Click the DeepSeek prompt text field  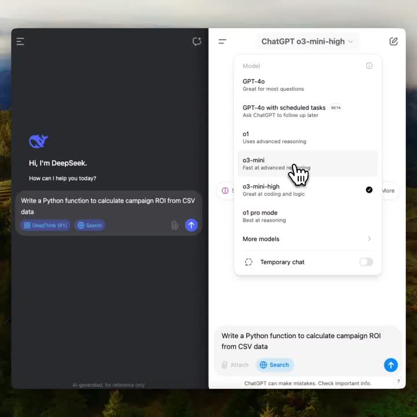[x=108, y=206]
